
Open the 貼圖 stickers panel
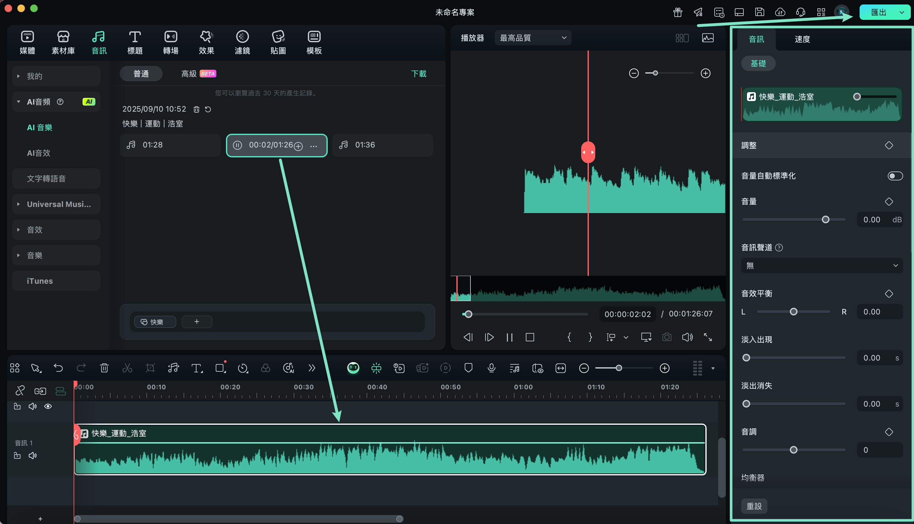click(x=278, y=43)
